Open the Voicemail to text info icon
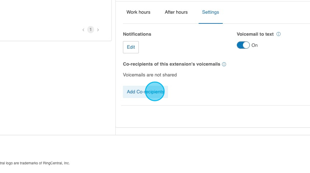 click(x=278, y=34)
